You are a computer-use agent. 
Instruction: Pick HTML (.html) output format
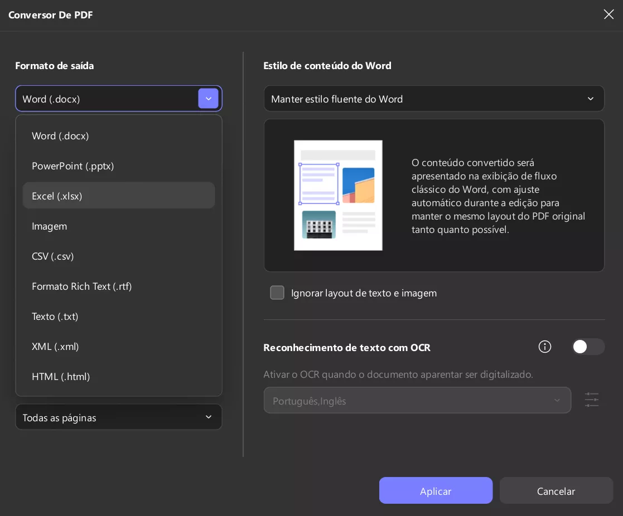(61, 376)
